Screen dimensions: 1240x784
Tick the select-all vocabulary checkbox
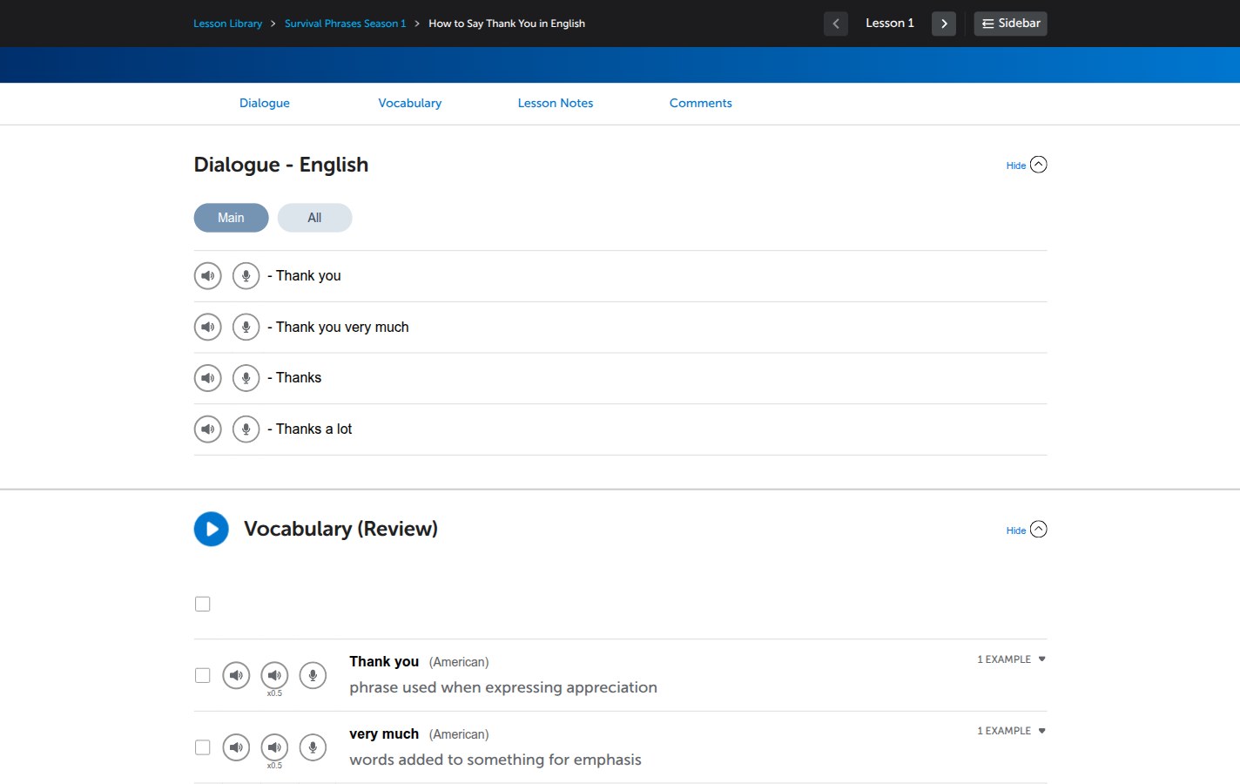click(x=203, y=604)
